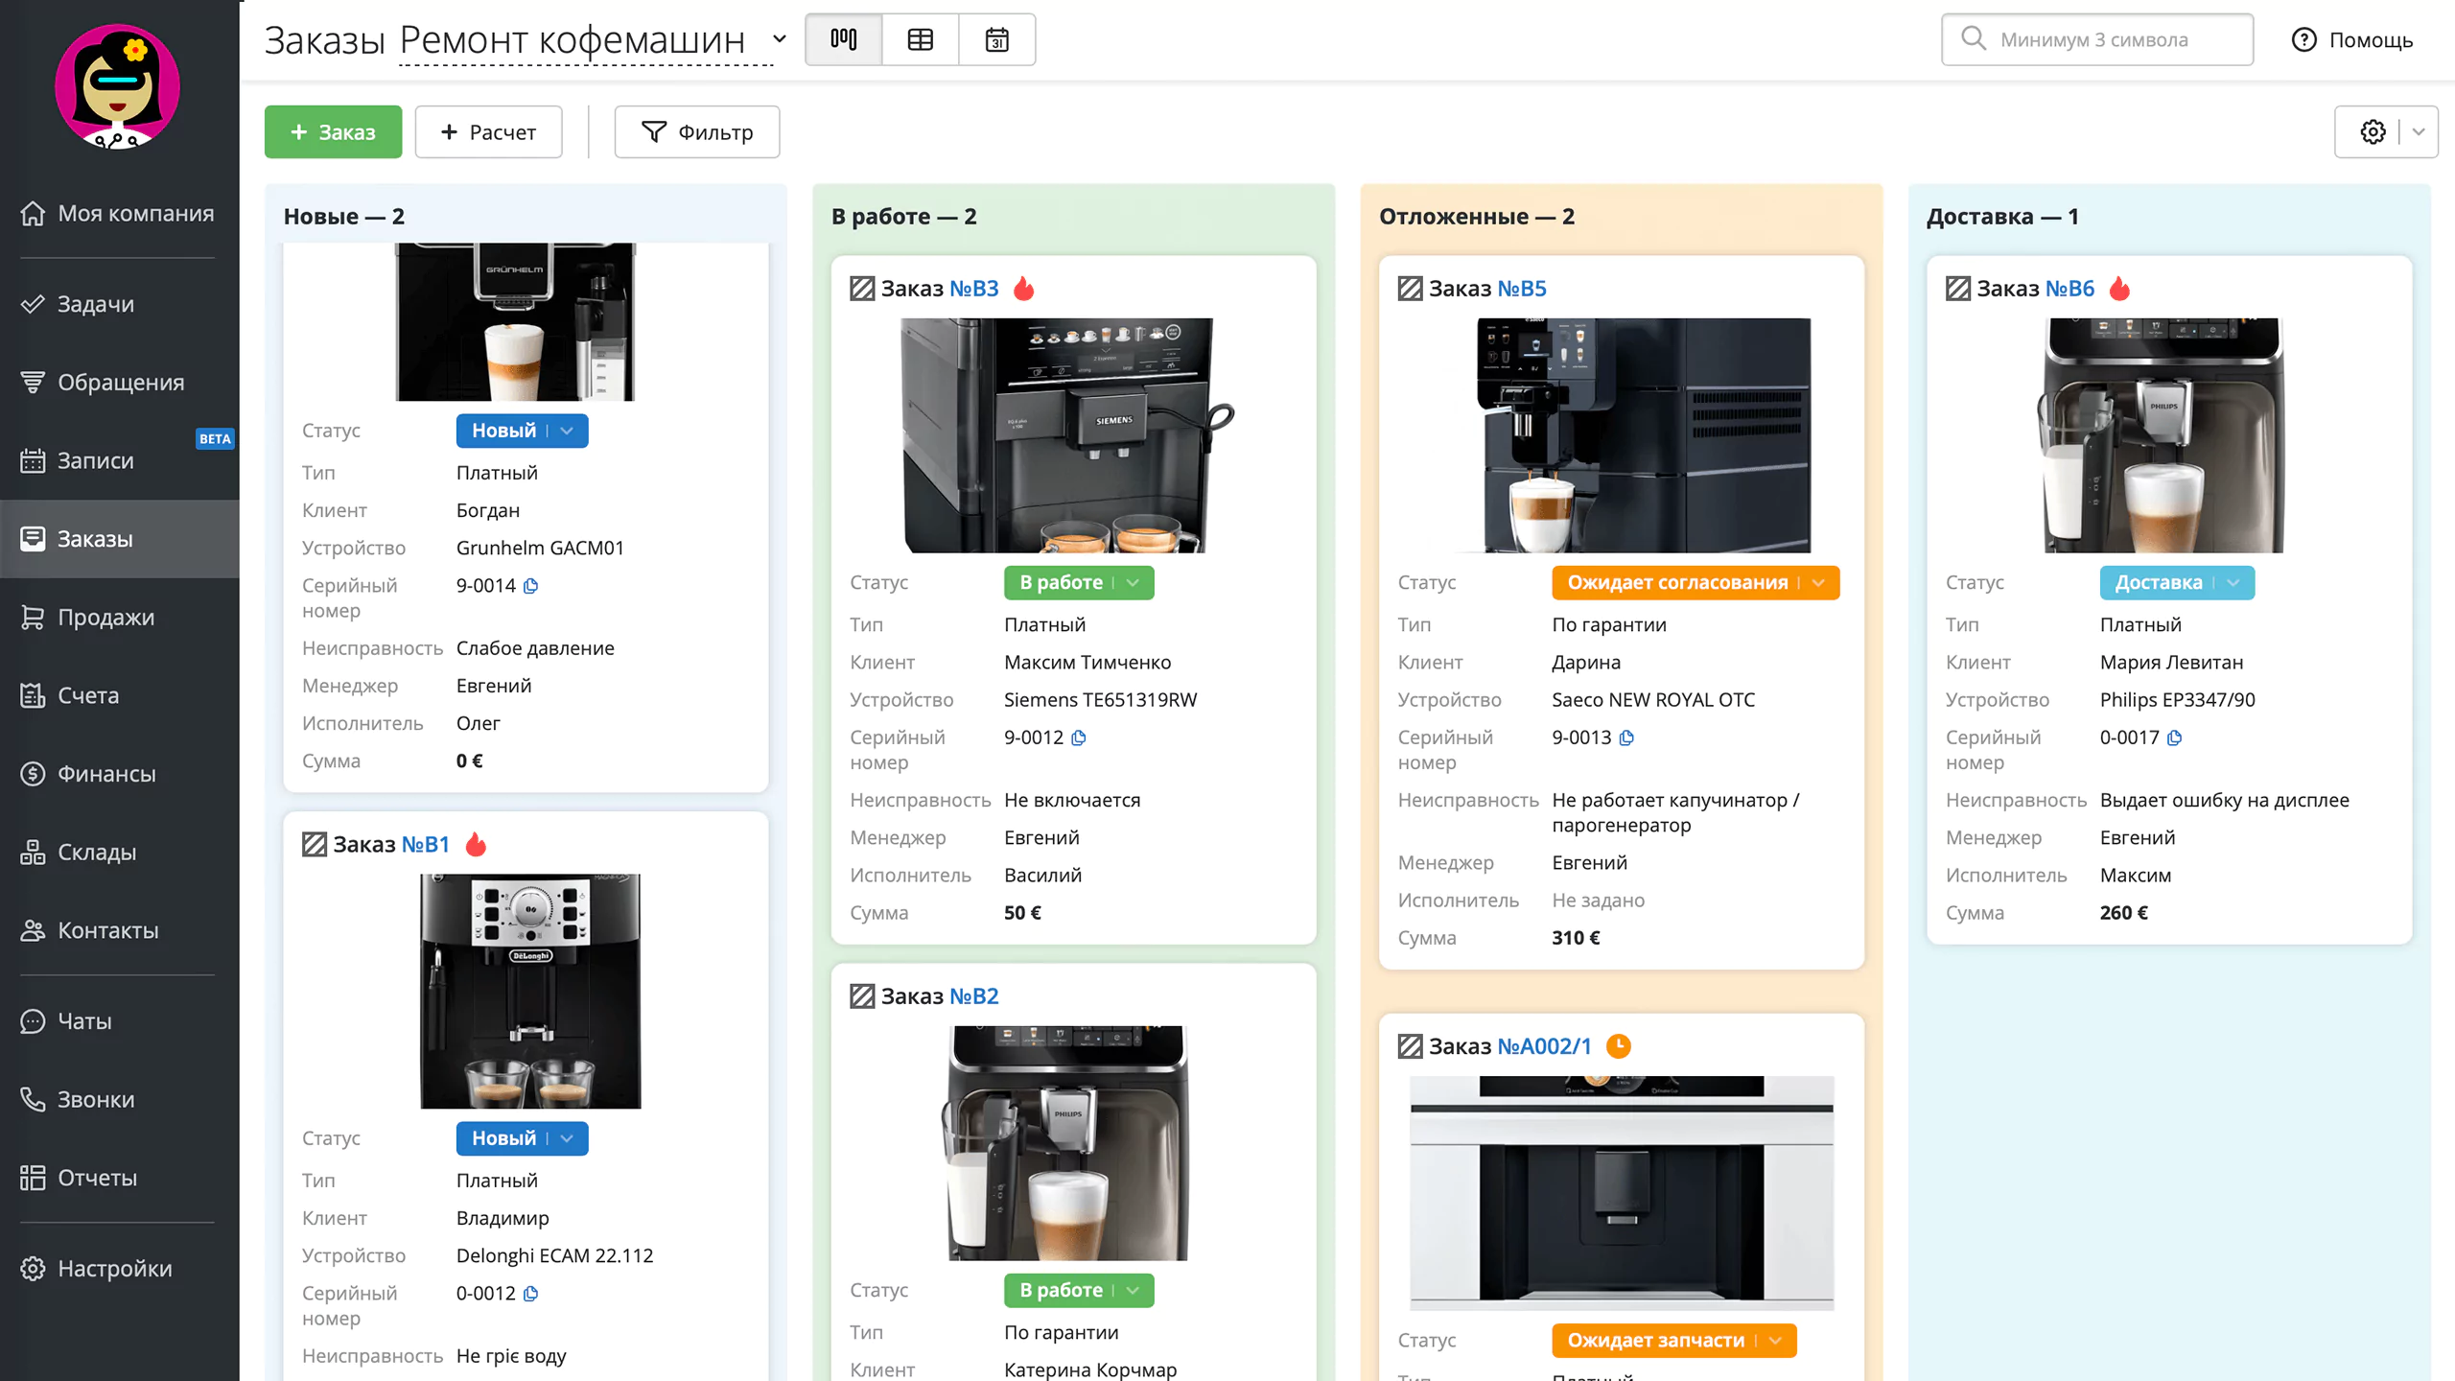The image size is (2455, 1381).
Task: Open Звонки section
Action: 119,1099
